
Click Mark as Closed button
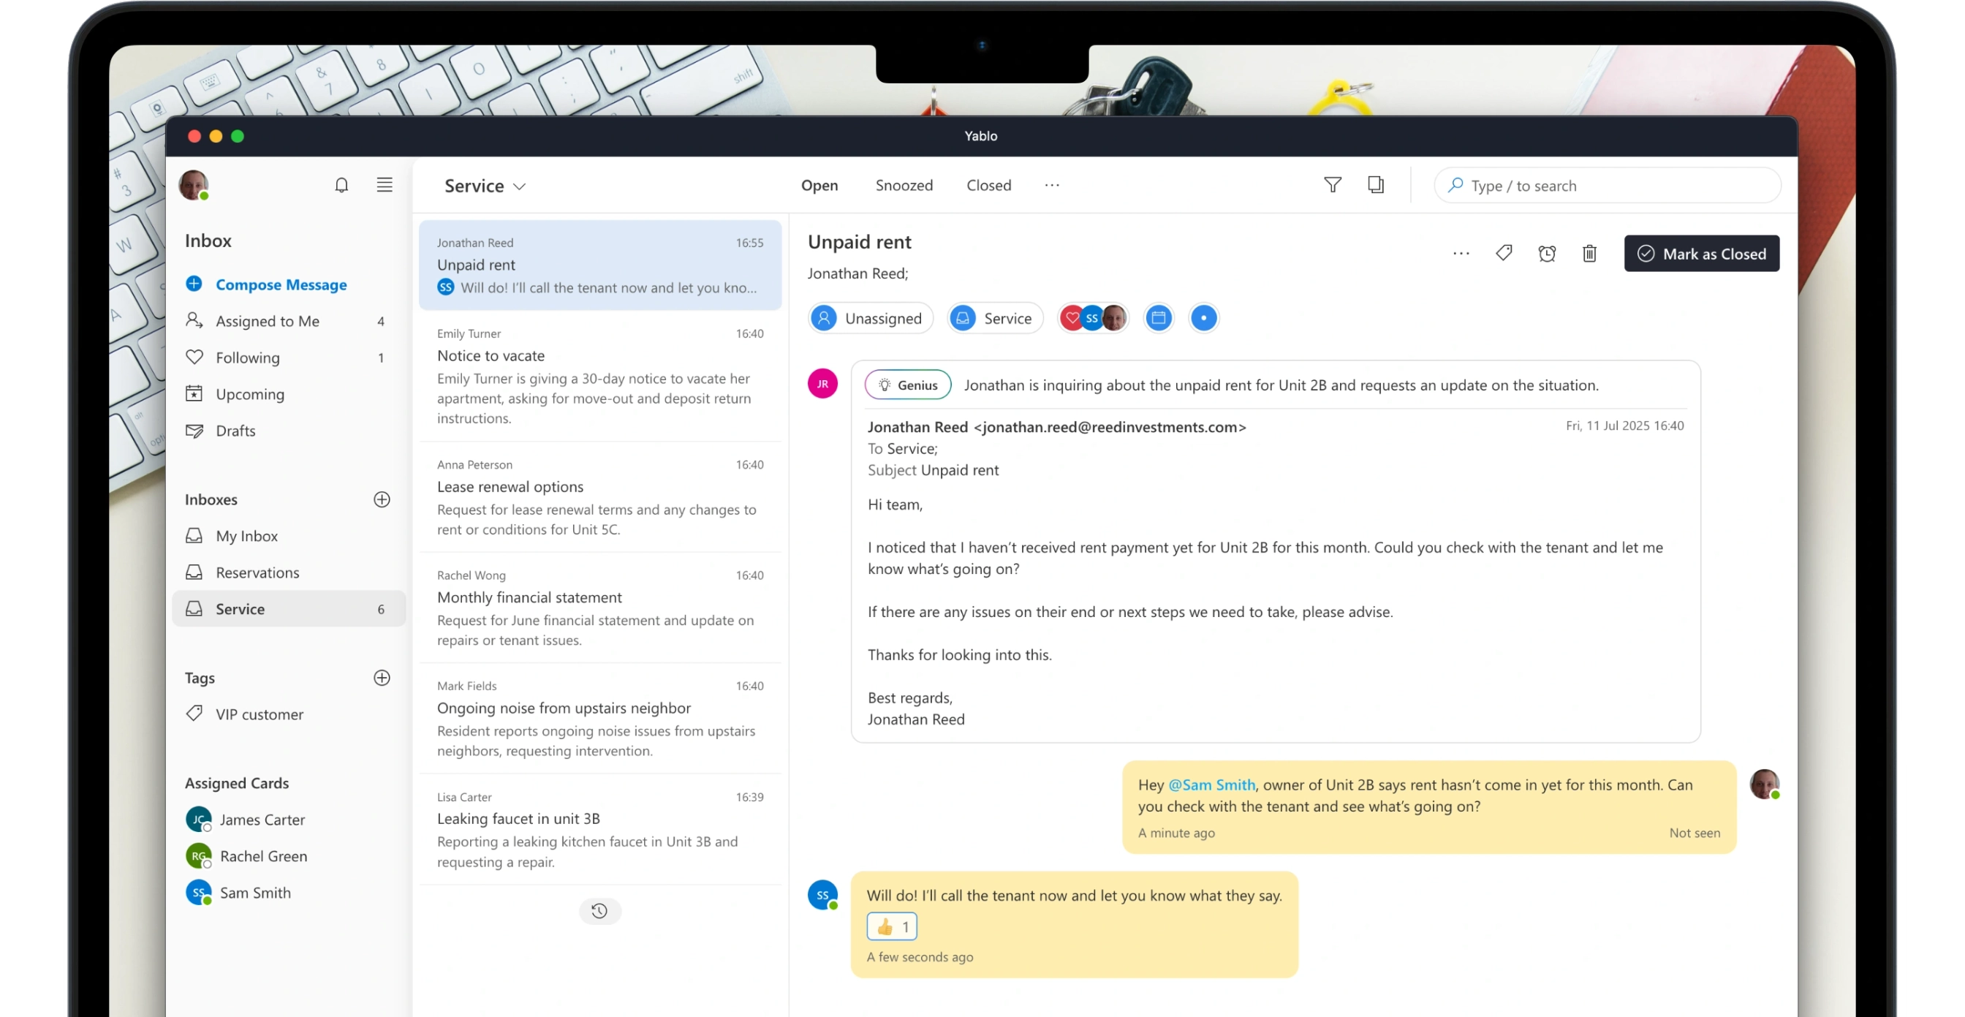[1701, 254]
